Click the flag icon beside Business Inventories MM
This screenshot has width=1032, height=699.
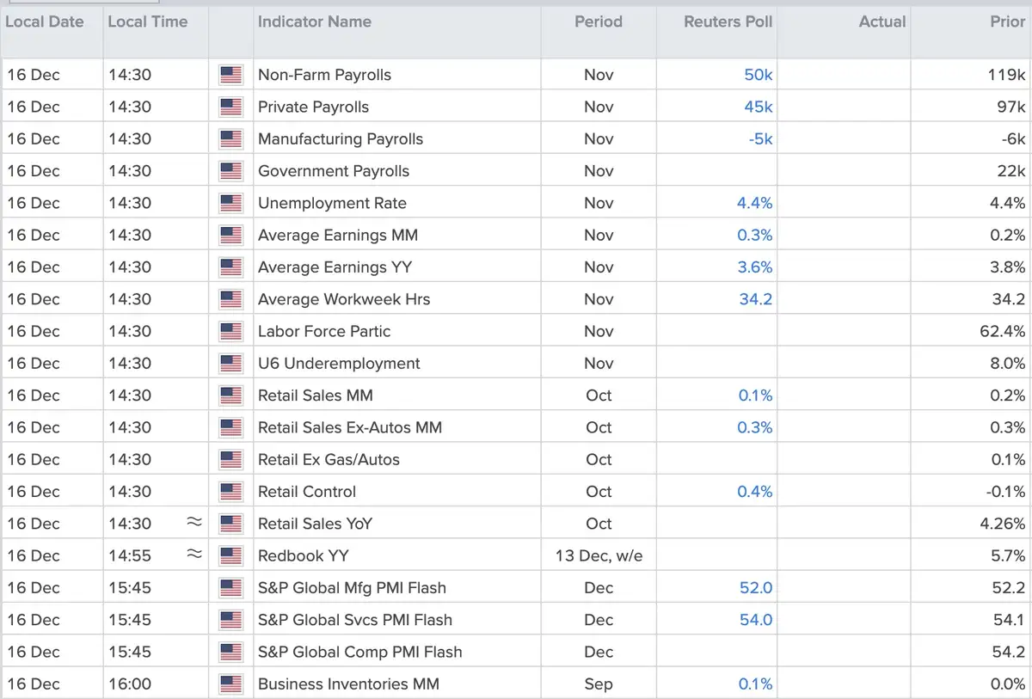tap(230, 684)
